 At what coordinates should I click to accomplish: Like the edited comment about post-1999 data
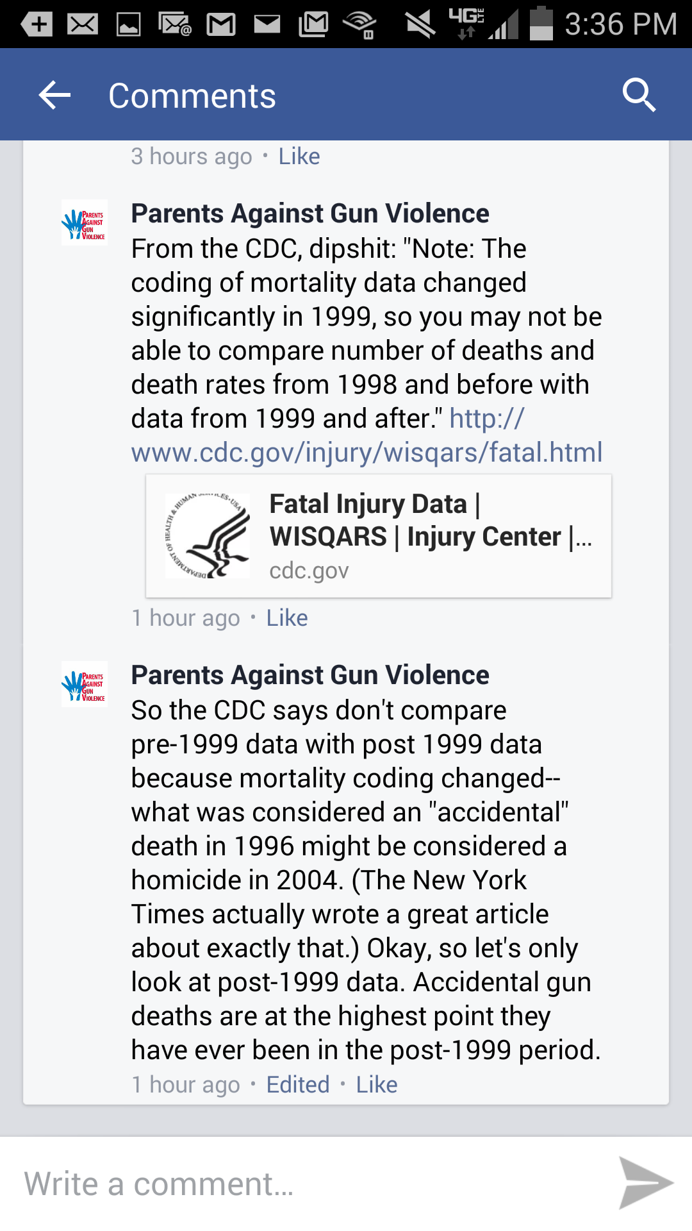tap(377, 1085)
